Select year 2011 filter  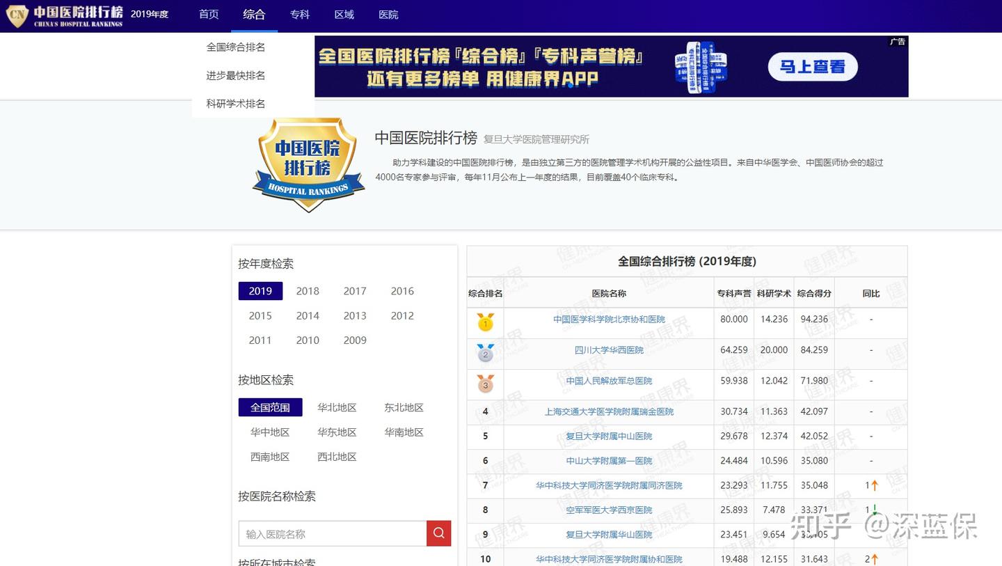260,340
